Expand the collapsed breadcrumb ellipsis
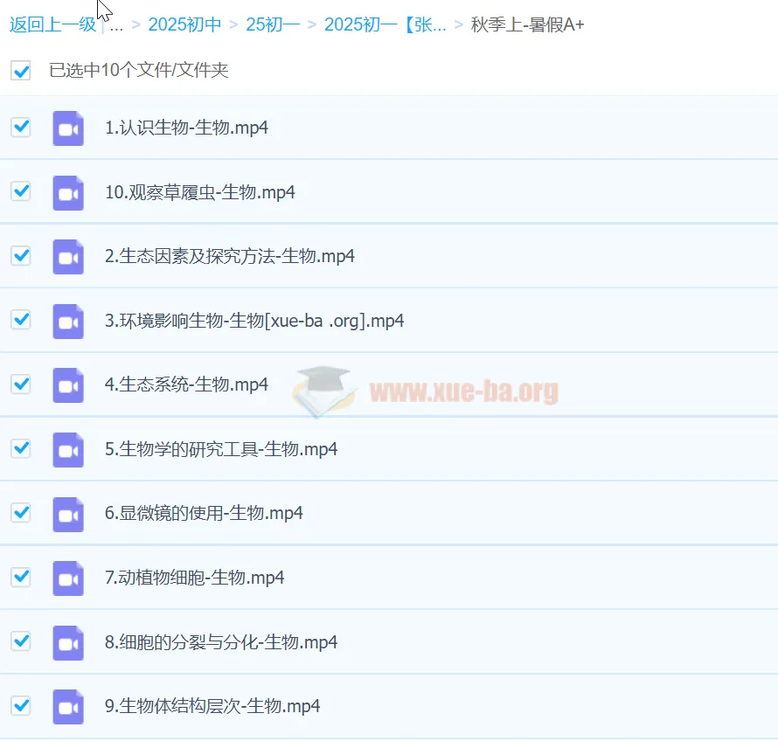This screenshot has height=741, width=778. click(x=116, y=24)
